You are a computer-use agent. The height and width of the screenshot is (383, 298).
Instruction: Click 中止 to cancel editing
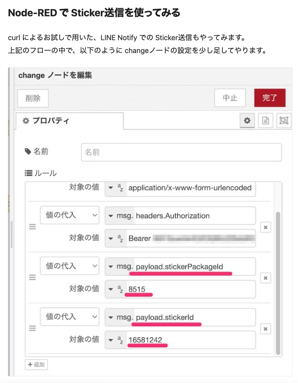click(230, 98)
